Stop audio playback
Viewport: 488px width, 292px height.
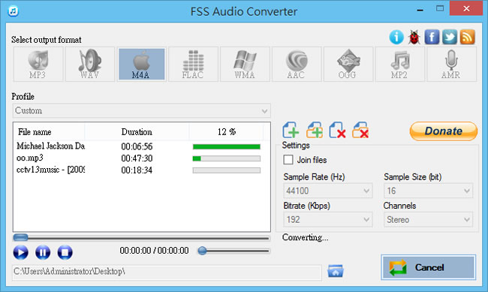[65, 252]
